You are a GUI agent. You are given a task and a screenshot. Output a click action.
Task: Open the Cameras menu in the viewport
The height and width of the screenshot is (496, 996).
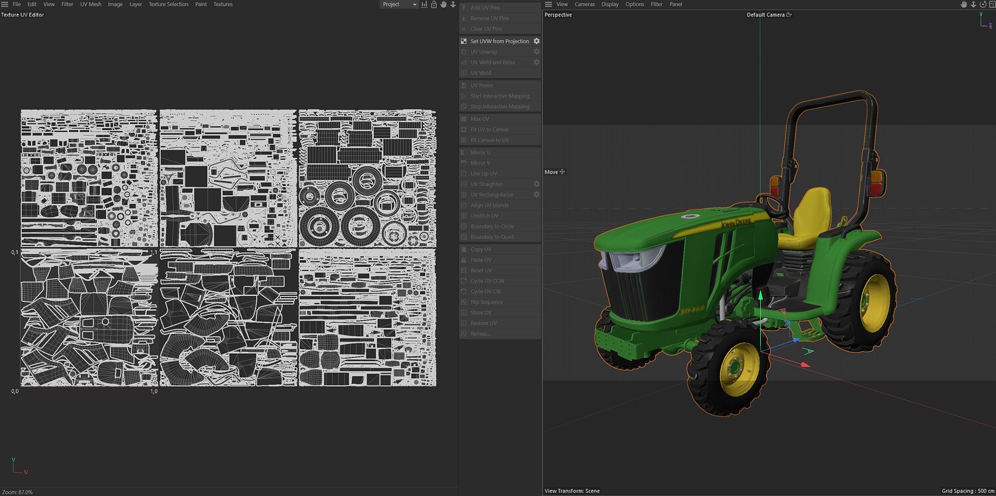[585, 4]
